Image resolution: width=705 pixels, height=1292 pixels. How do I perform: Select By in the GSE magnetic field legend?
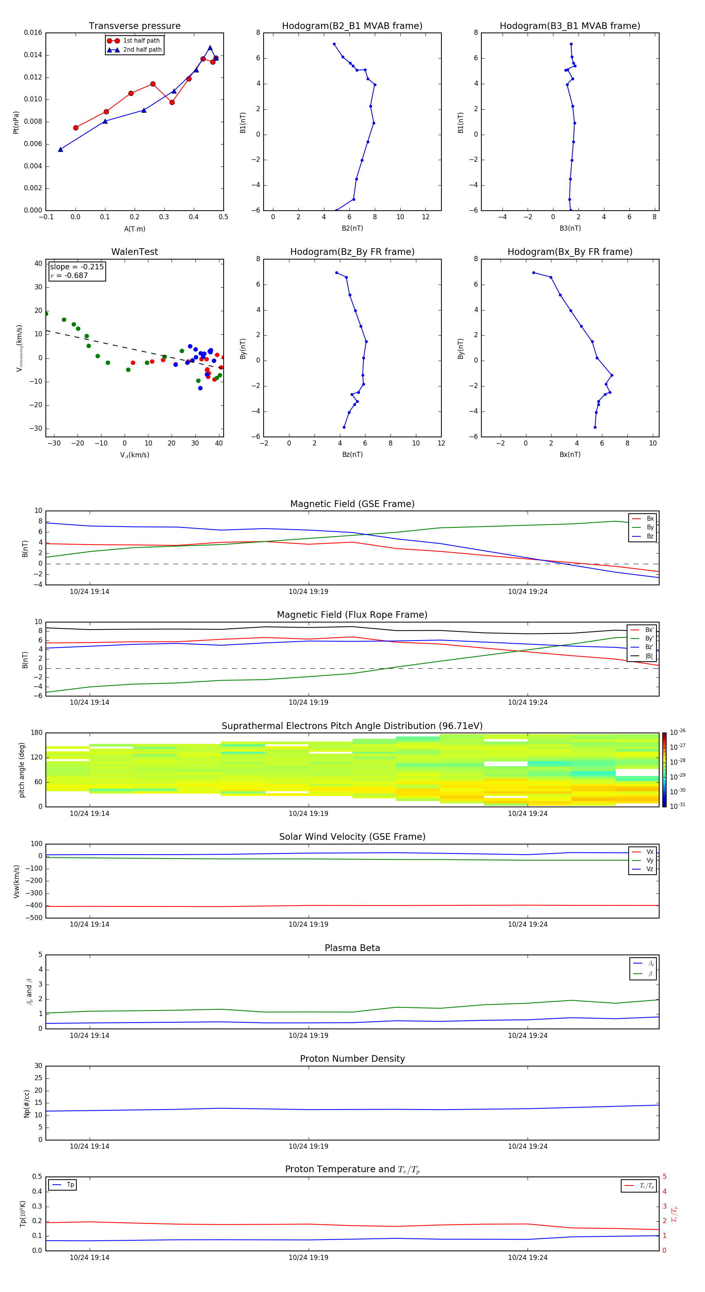pyautogui.click(x=643, y=527)
